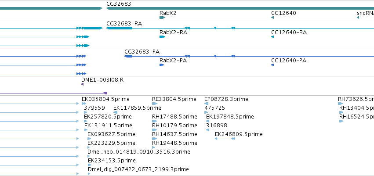This screenshot has width=374, height=176.
Task: Select the snoRNA gene marker
Action: 358,18
